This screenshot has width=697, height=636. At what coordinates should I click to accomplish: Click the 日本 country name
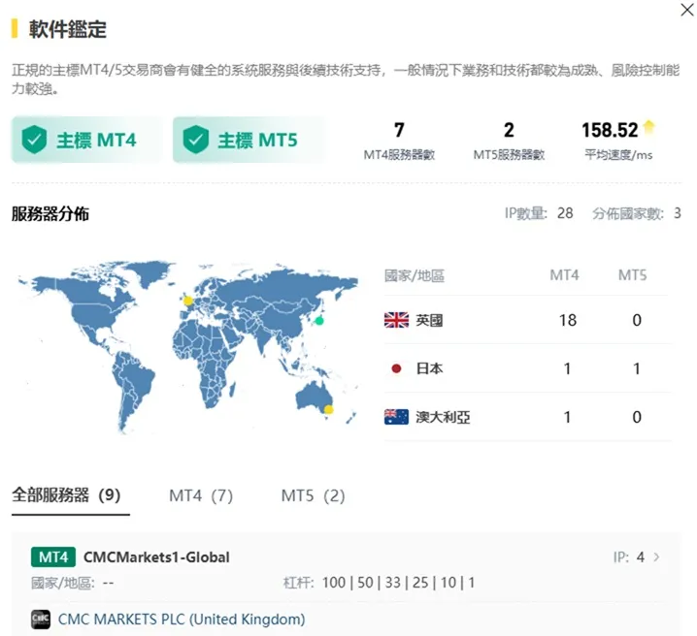click(x=429, y=368)
